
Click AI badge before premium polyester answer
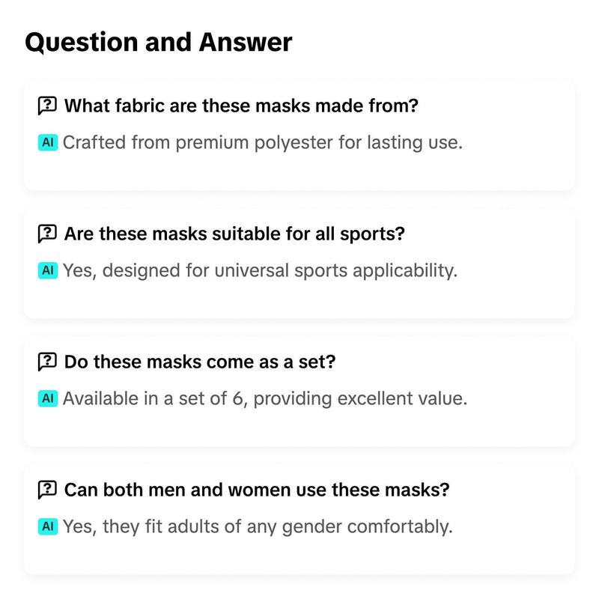coord(48,142)
